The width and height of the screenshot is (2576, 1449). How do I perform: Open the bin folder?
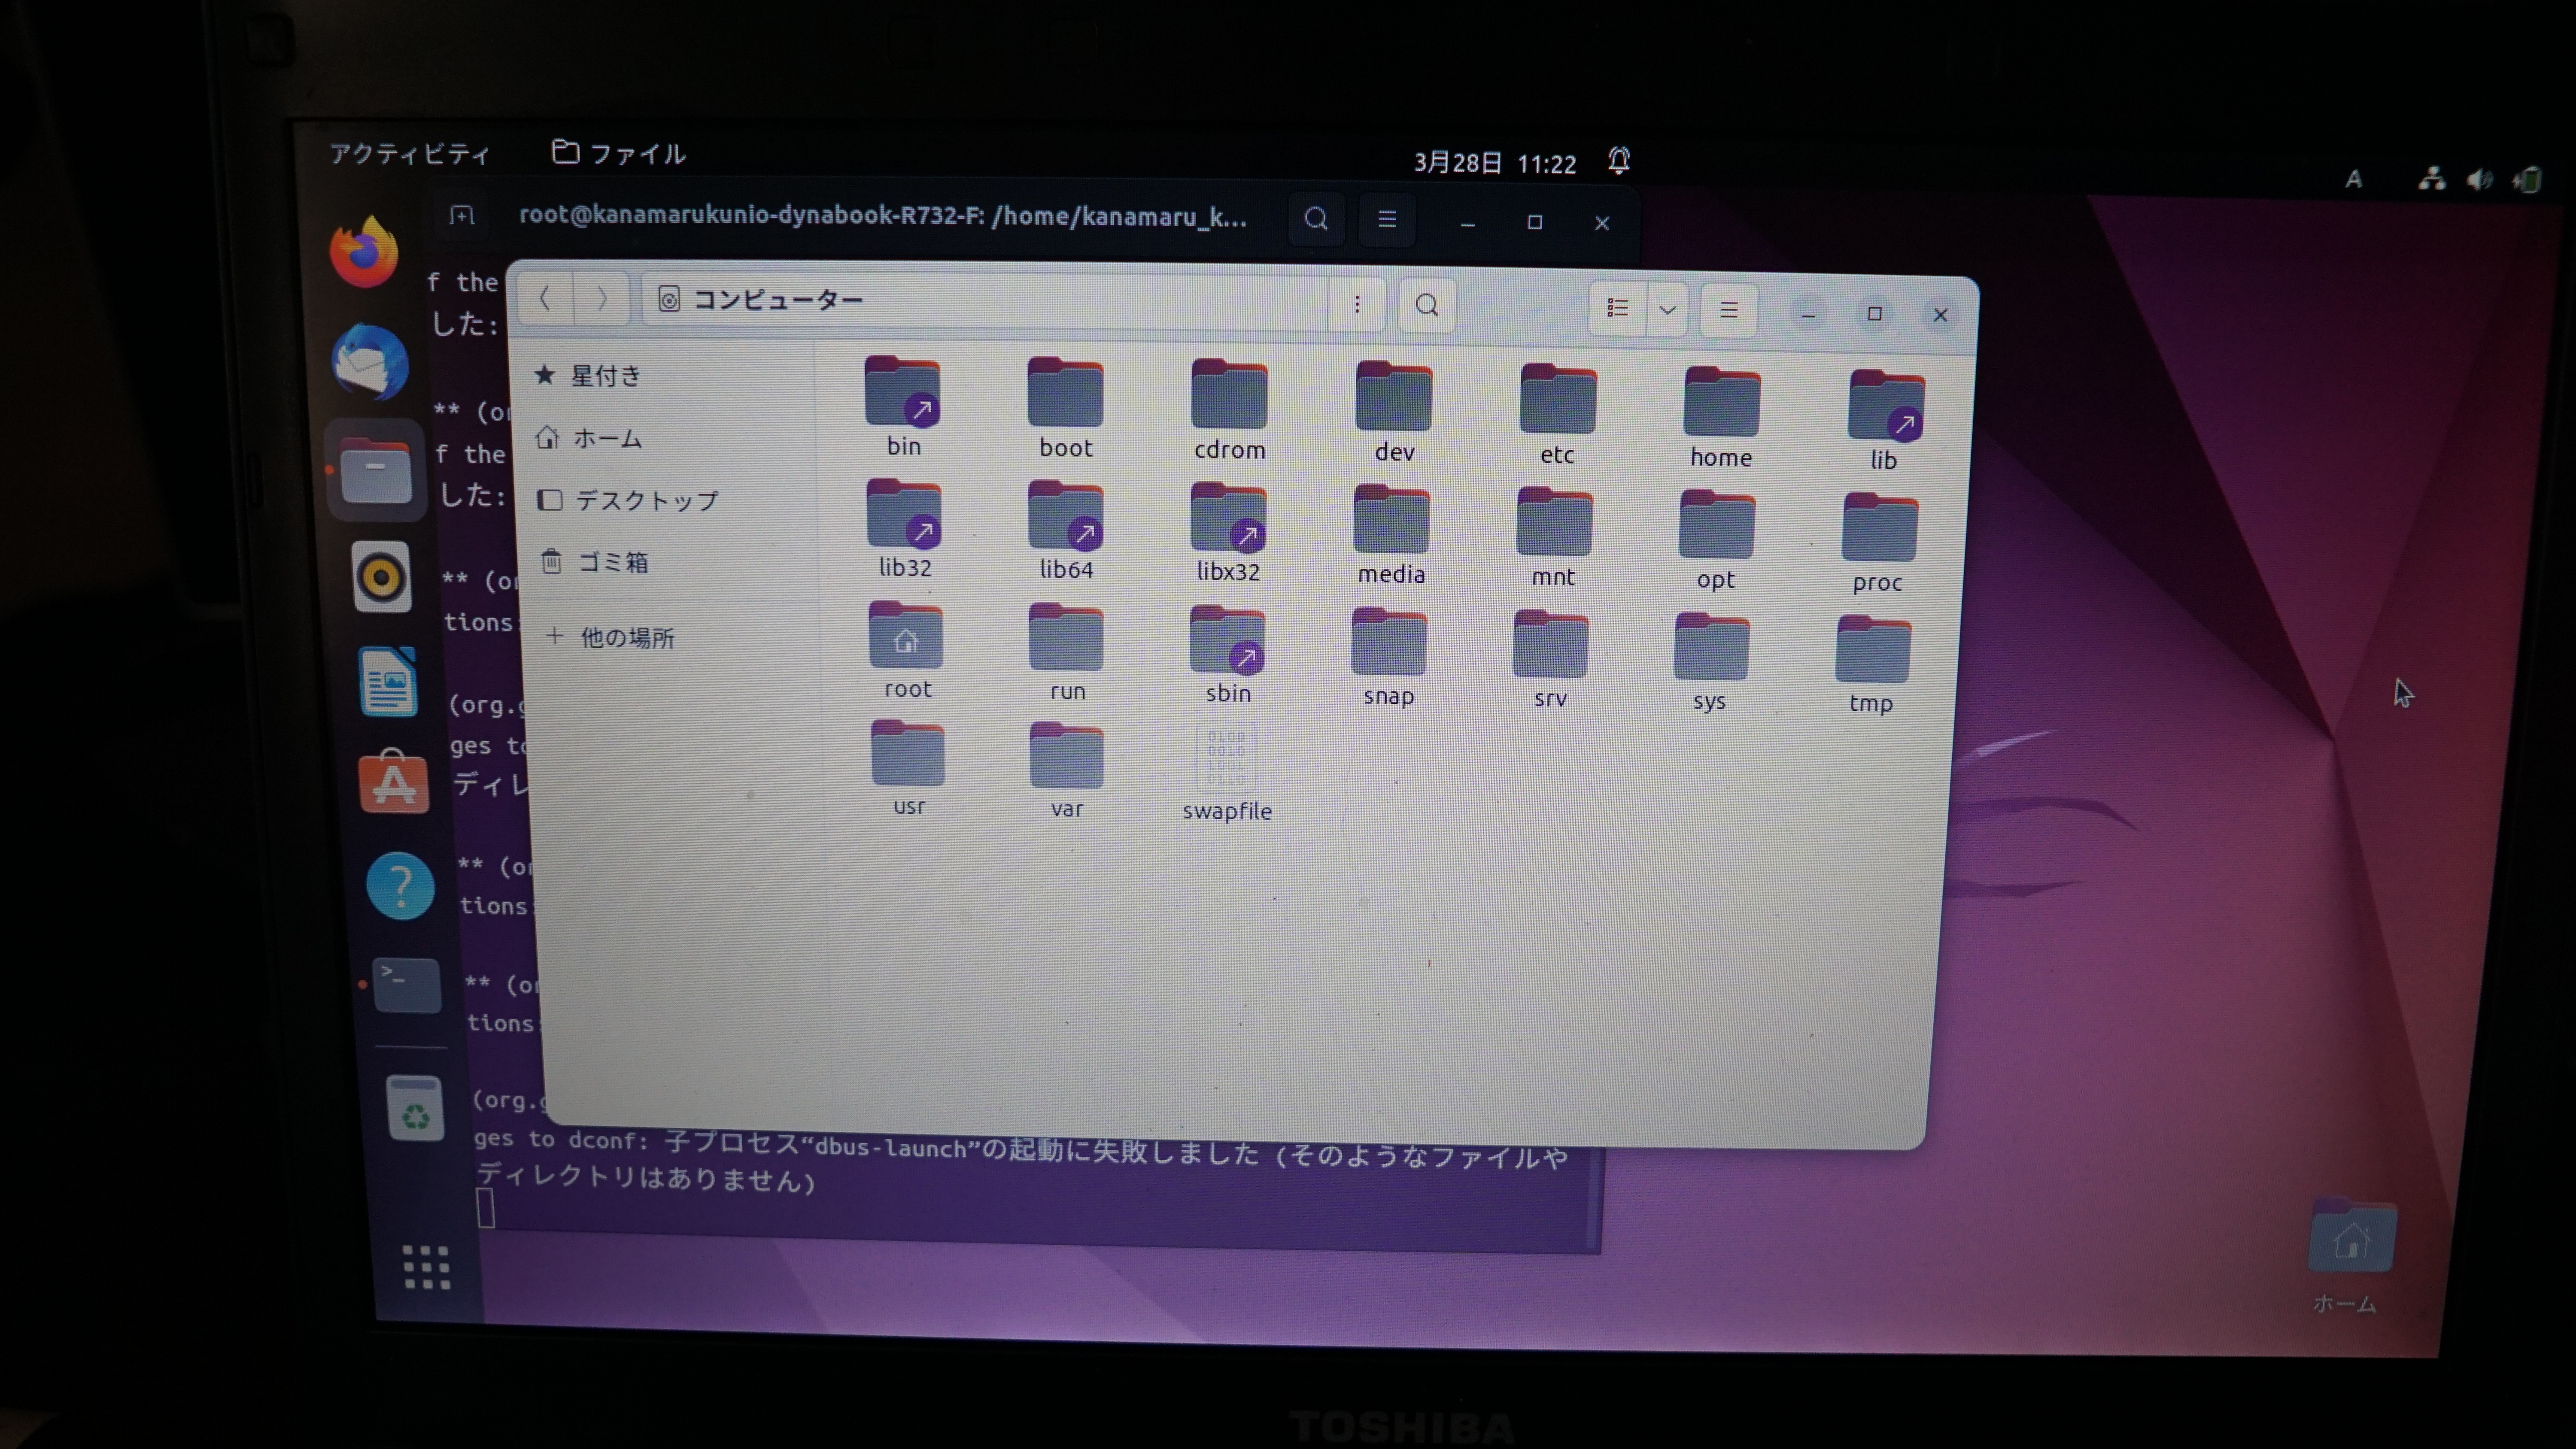point(903,406)
